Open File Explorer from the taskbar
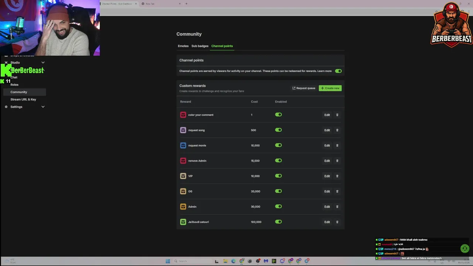This screenshot has height=266, width=473. pos(225,261)
